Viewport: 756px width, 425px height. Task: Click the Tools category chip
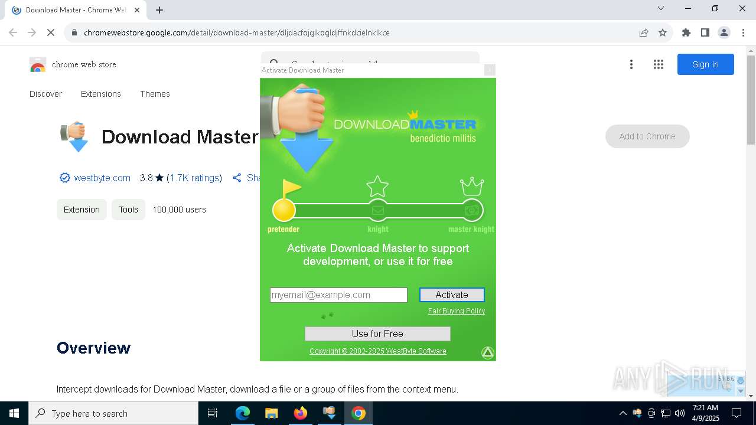pyautogui.click(x=128, y=210)
